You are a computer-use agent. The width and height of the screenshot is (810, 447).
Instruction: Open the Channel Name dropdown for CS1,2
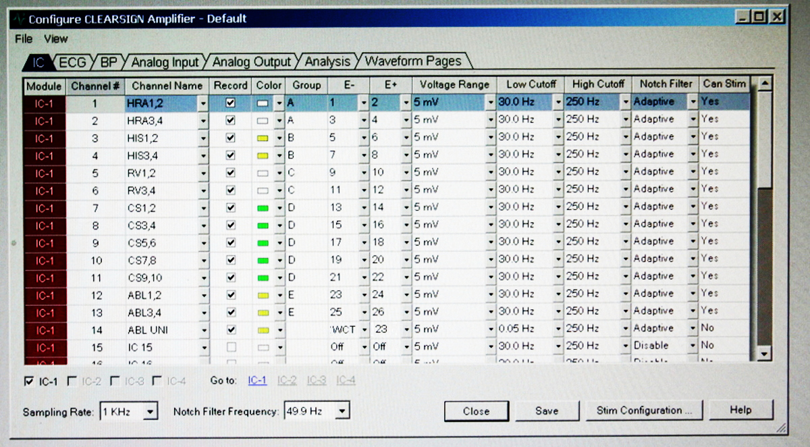click(205, 207)
